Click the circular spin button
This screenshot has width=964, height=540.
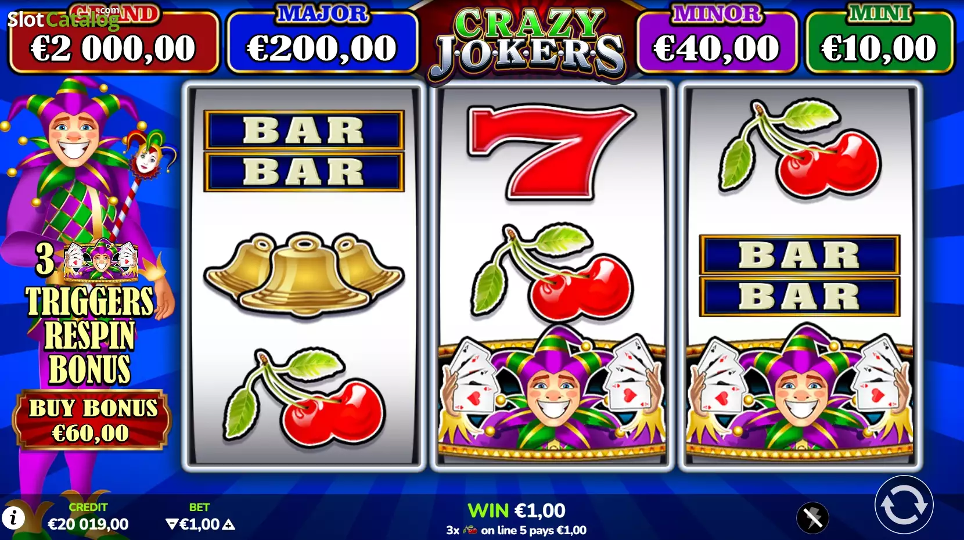[x=904, y=505]
